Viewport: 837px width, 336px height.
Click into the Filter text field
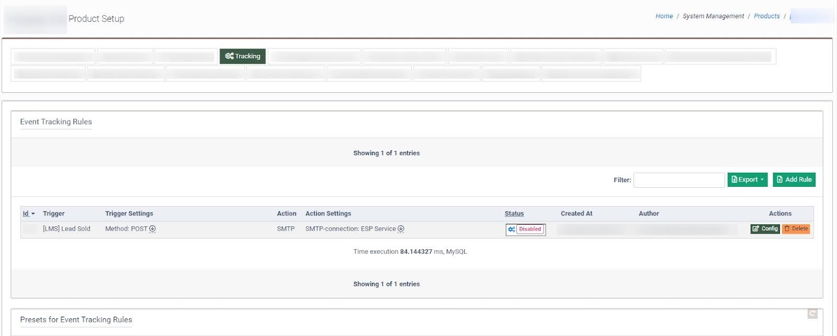click(678, 180)
